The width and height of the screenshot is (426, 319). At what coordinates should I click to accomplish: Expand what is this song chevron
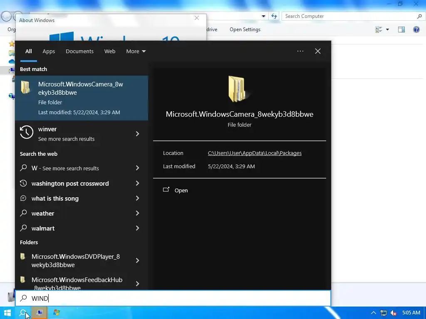(137, 198)
